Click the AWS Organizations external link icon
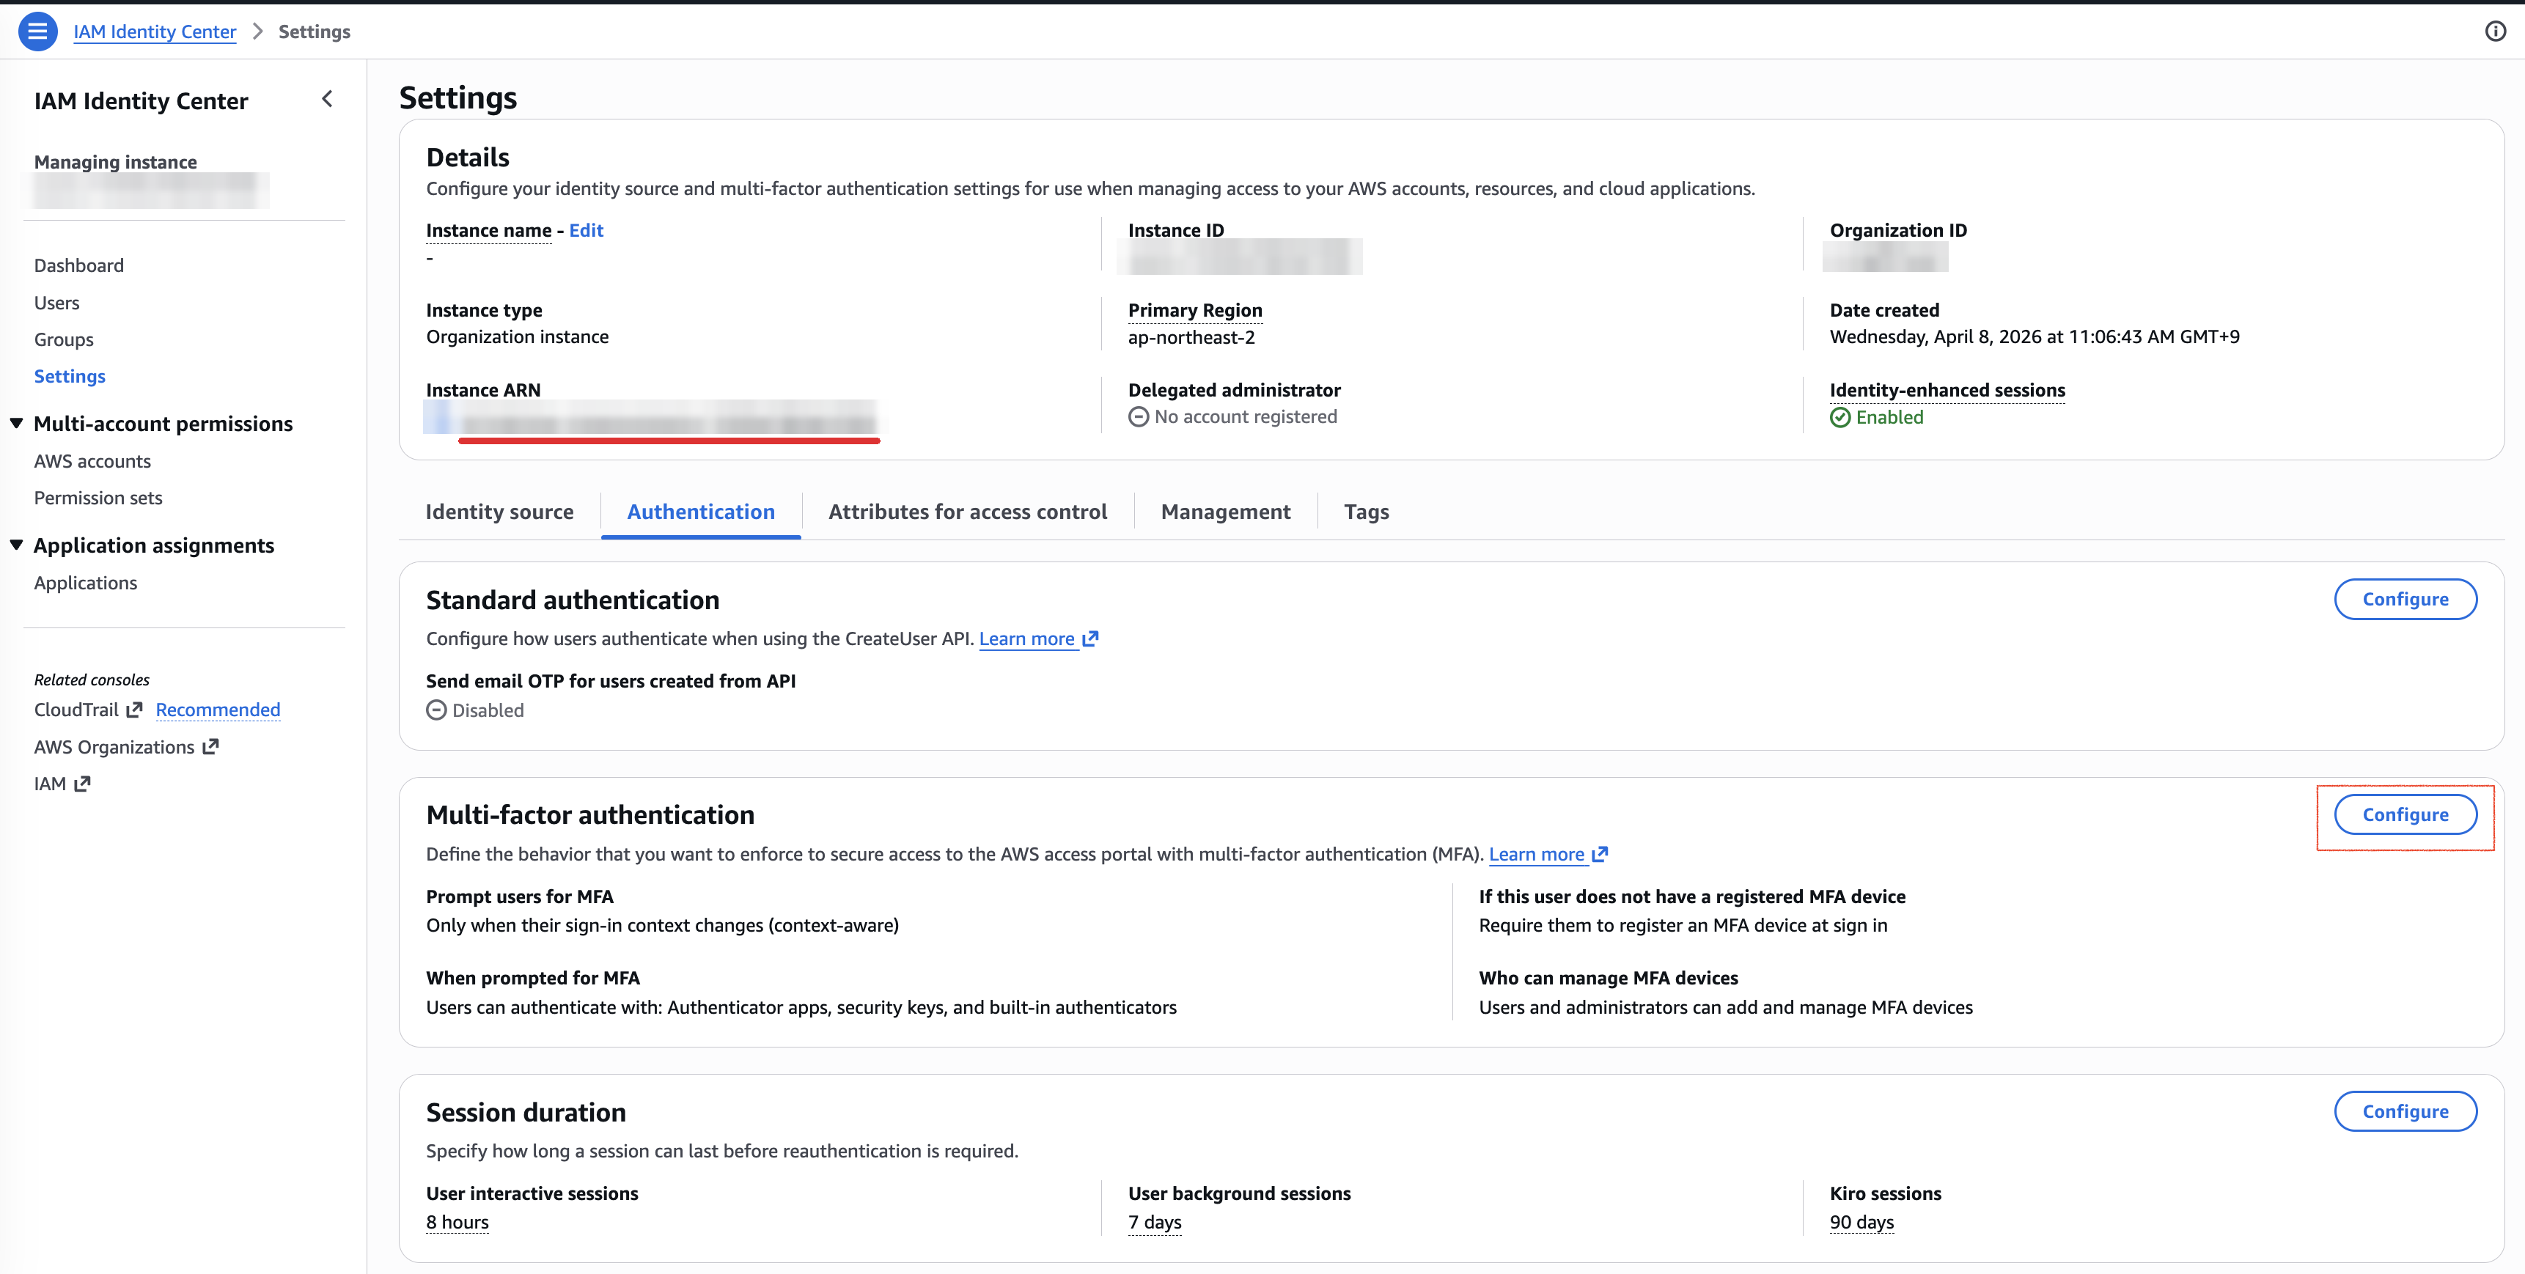Screen dimensions: 2525x1274 210,747
